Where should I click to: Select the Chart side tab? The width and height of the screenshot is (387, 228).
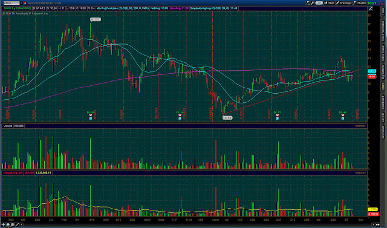point(383,86)
